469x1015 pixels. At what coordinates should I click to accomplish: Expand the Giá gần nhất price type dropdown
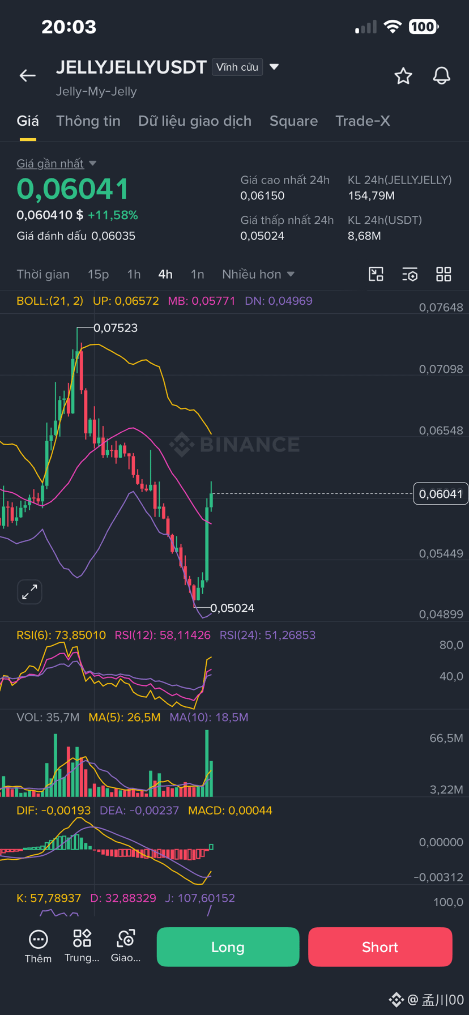point(92,164)
